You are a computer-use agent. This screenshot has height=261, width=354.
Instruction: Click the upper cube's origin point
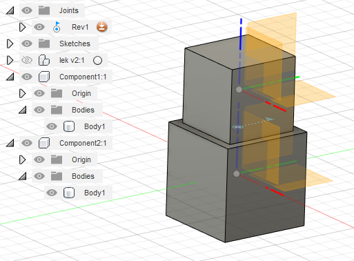point(239,90)
